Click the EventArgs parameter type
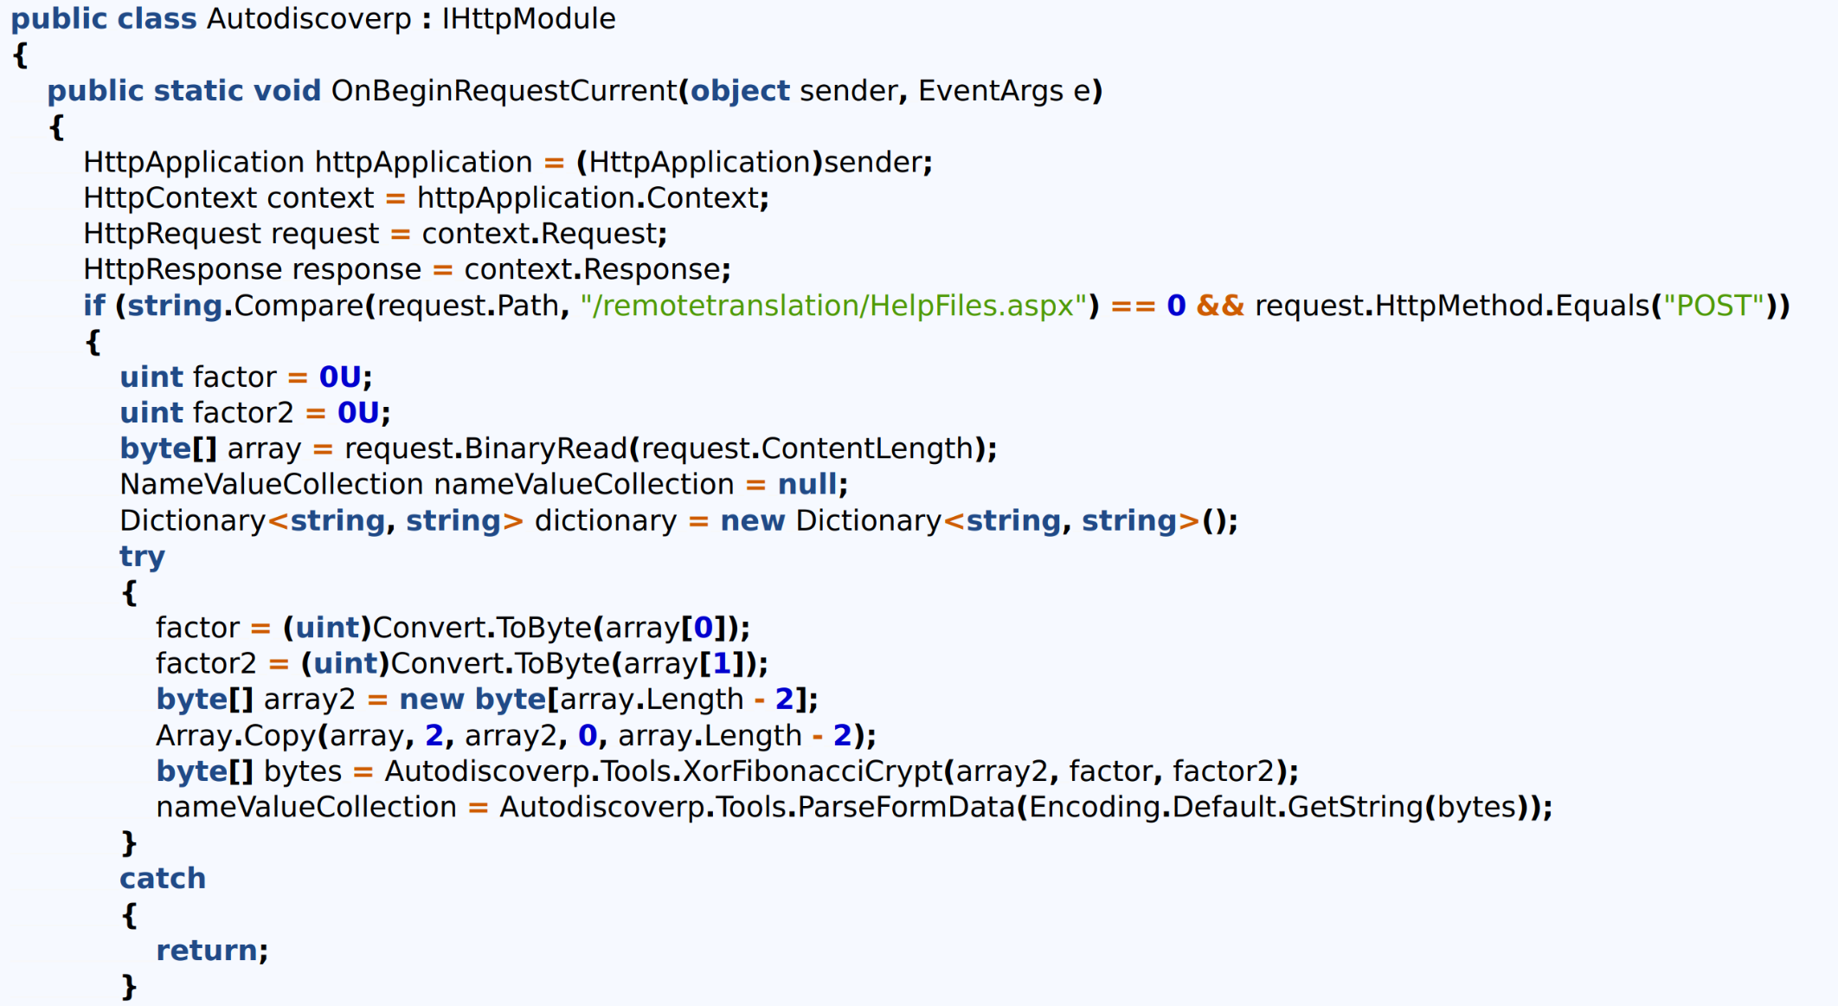Viewport: 1838px width, 1006px height. tap(990, 91)
